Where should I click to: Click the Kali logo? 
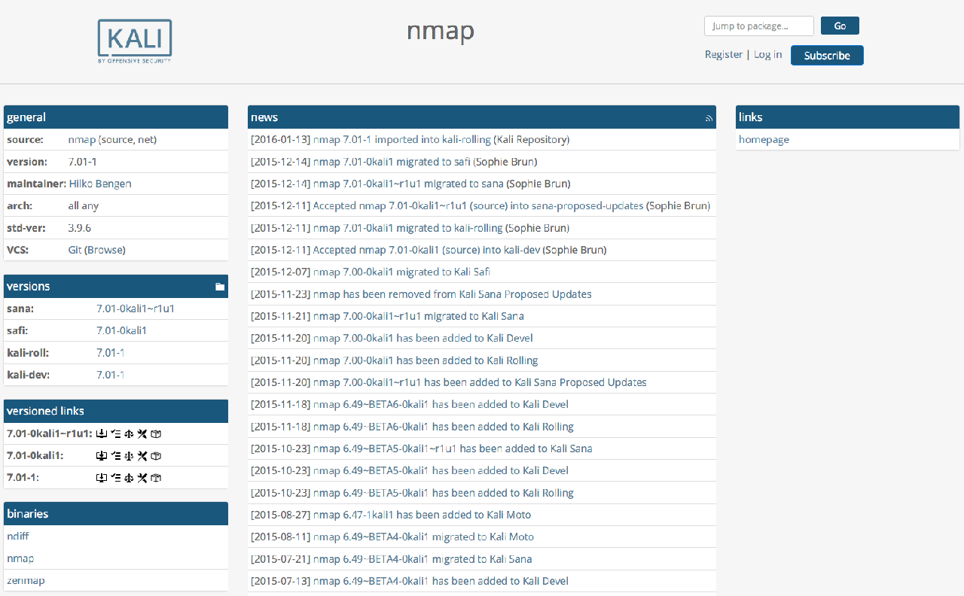point(135,41)
